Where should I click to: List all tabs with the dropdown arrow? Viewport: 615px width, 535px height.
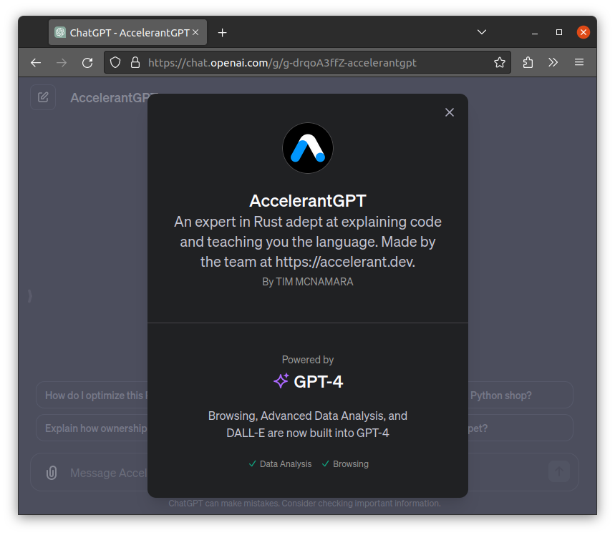click(482, 32)
